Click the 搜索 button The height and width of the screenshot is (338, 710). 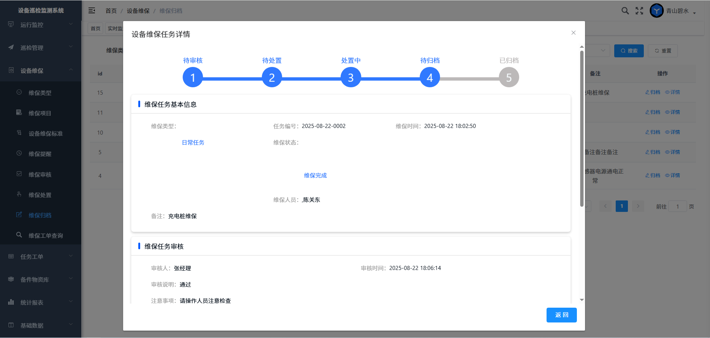629,51
